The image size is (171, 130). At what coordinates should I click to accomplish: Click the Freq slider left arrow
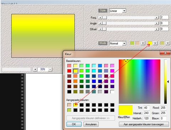100,17
